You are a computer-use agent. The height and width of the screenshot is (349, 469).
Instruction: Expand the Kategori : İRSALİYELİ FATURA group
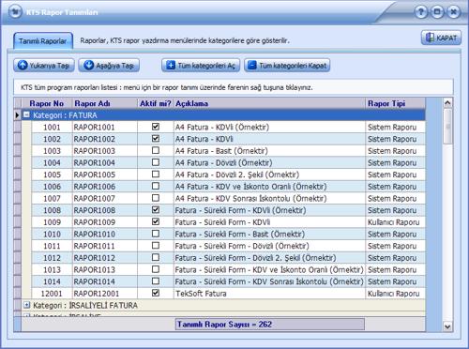pos(27,305)
